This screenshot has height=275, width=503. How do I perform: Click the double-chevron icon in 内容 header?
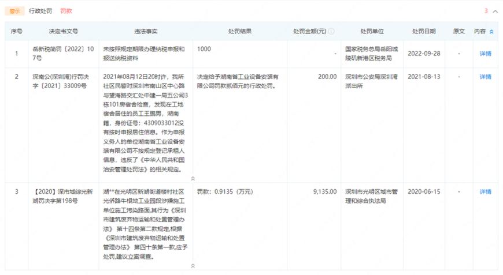pyautogui.click(x=491, y=32)
